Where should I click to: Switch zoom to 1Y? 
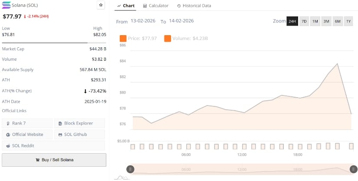tap(348, 21)
